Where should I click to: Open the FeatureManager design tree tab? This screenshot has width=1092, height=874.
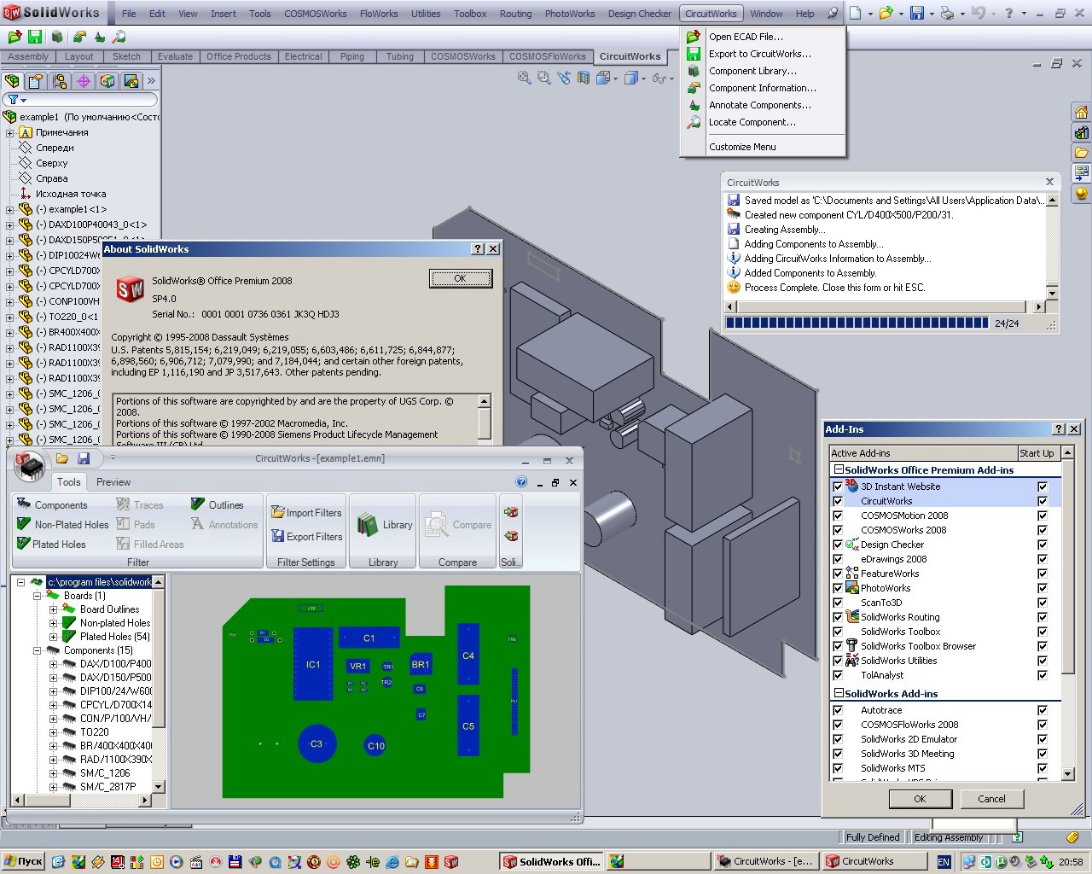[x=12, y=80]
